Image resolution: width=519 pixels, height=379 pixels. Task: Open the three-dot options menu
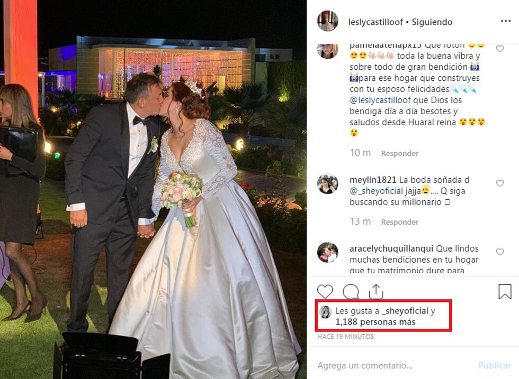pos(506,21)
